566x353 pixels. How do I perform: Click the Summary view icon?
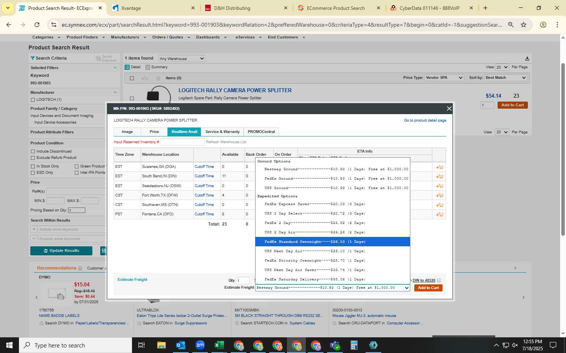tap(148, 67)
